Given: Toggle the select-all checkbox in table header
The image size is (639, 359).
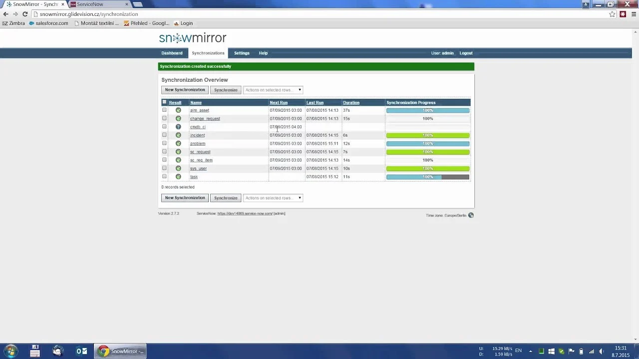Looking at the screenshot, I should (x=164, y=102).
